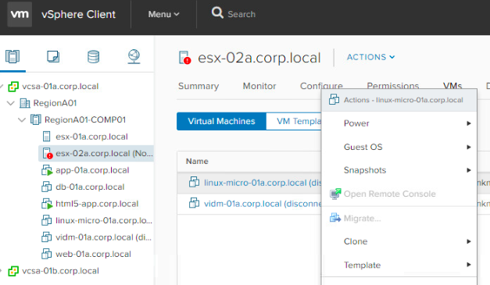Expand Template submenu arrow
The height and width of the screenshot is (285, 490).
coord(469,265)
